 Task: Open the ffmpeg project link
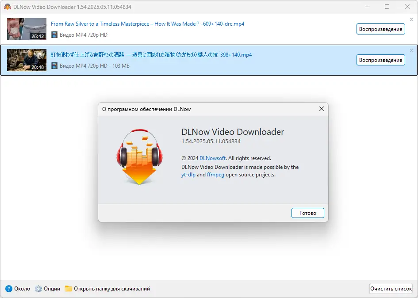click(215, 175)
